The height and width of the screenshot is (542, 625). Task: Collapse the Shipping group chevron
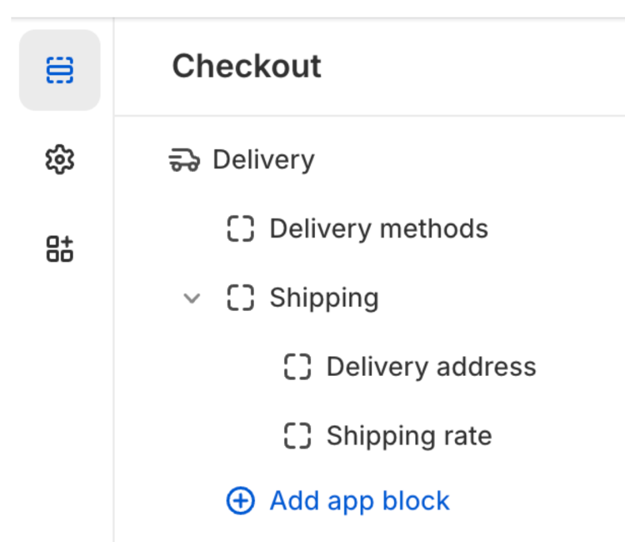(x=191, y=298)
